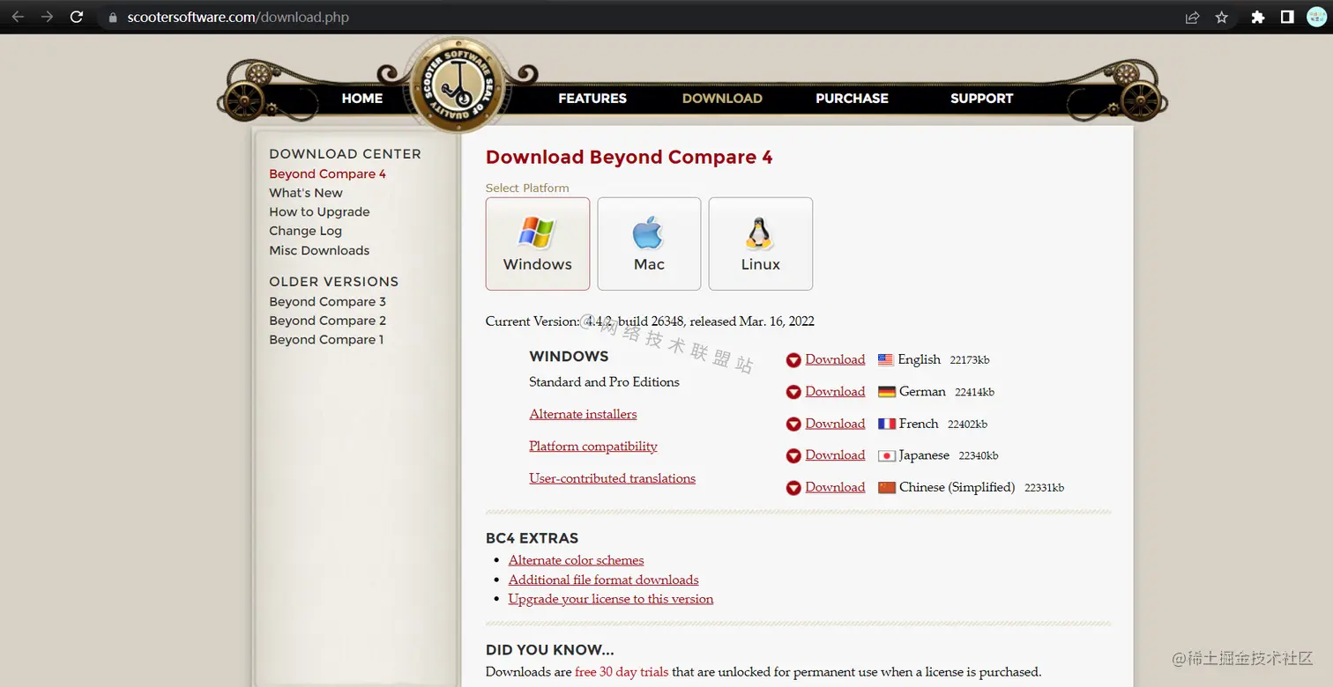
Task: Open What's New in the sidebar
Action: (x=306, y=193)
